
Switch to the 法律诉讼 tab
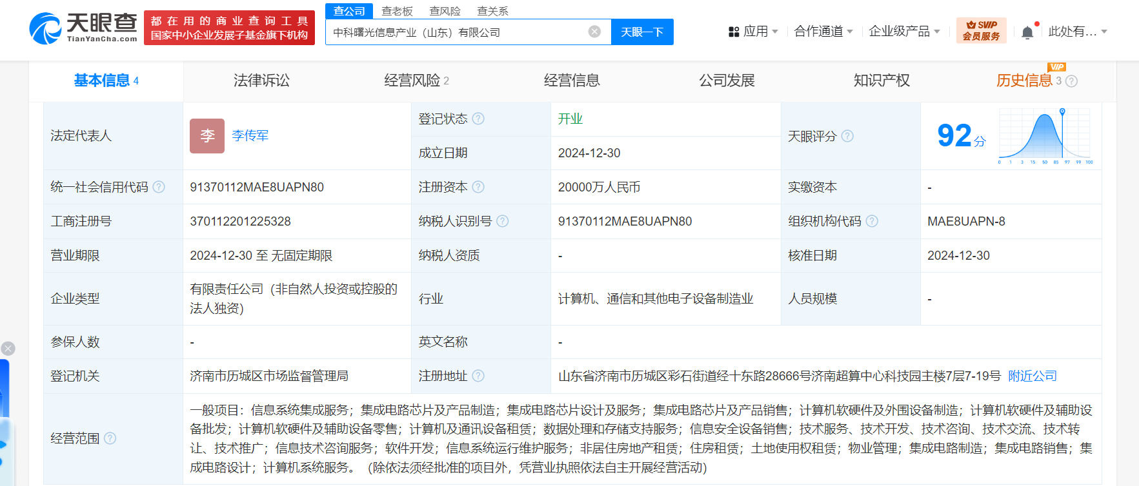(x=261, y=81)
